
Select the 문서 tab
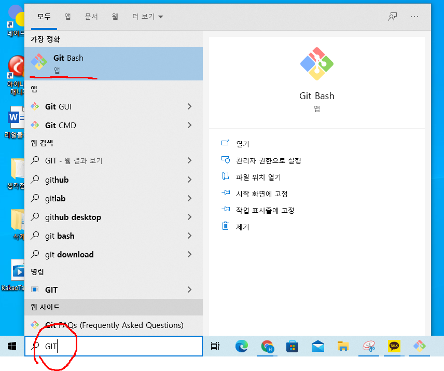pos(91,17)
